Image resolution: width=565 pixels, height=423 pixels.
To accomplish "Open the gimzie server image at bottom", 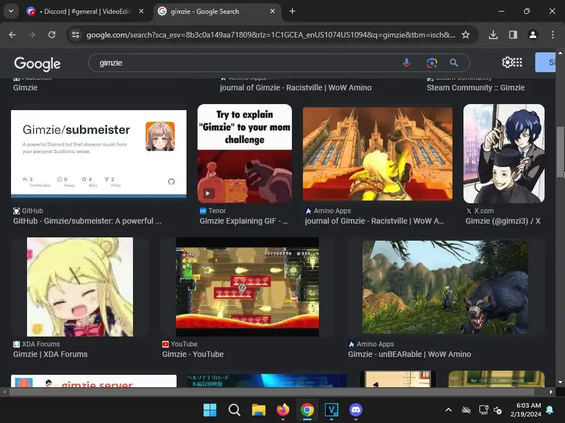I will point(94,381).
